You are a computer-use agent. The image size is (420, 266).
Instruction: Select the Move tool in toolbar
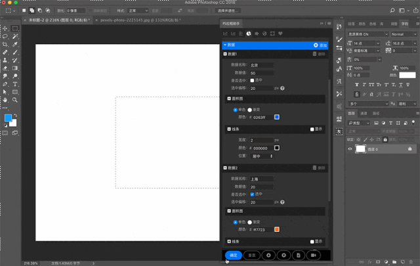click(x=5, y=29)
